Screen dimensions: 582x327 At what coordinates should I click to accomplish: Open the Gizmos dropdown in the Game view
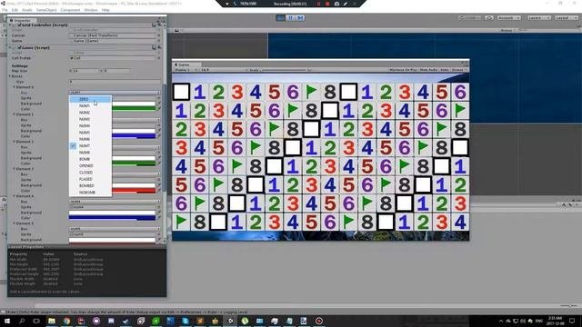(458, 70)
